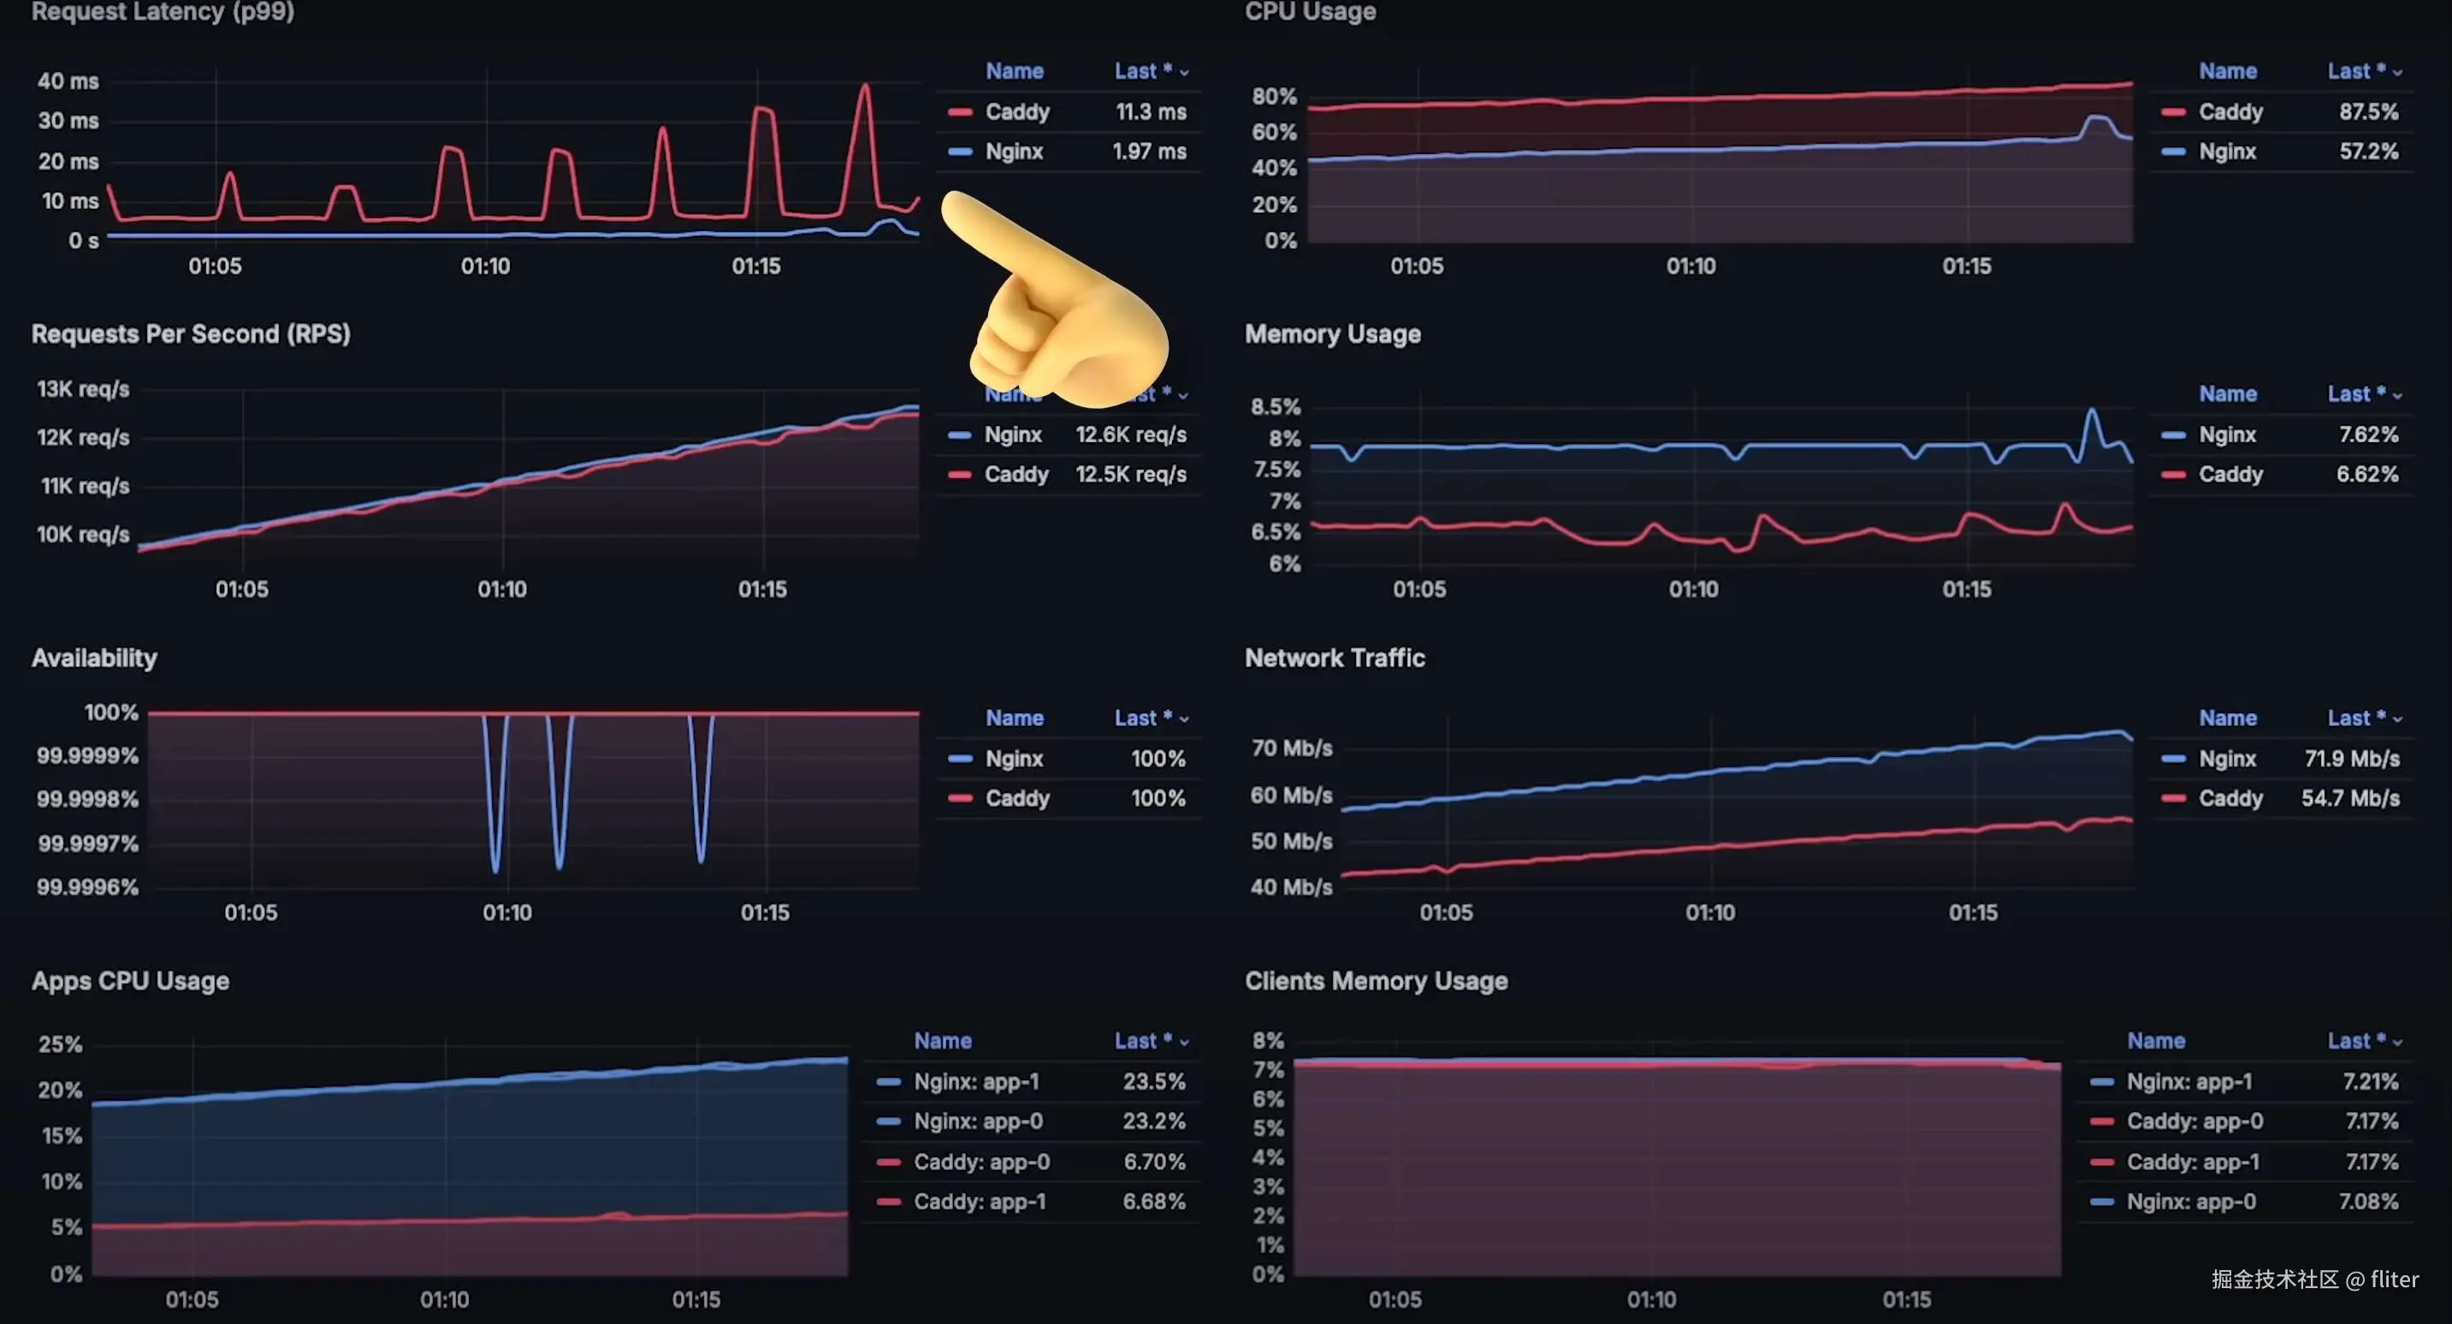Toggle Caddy series in Network Traffic legend
The height and width of the screenshot is (1324, 2452).
(x=2230, y=799)
